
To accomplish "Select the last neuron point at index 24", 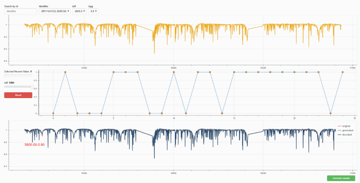I will coord(342,72).
